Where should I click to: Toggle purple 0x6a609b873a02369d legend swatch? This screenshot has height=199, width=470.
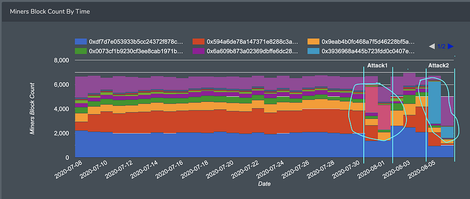coord(199,51)
